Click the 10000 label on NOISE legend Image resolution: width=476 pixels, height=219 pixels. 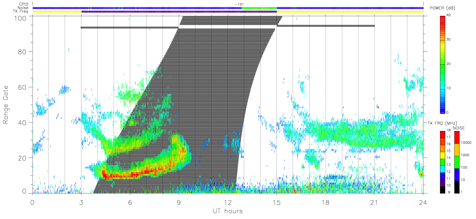467,143
